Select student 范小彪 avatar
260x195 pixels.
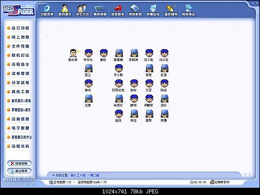[x=149, y=53]
